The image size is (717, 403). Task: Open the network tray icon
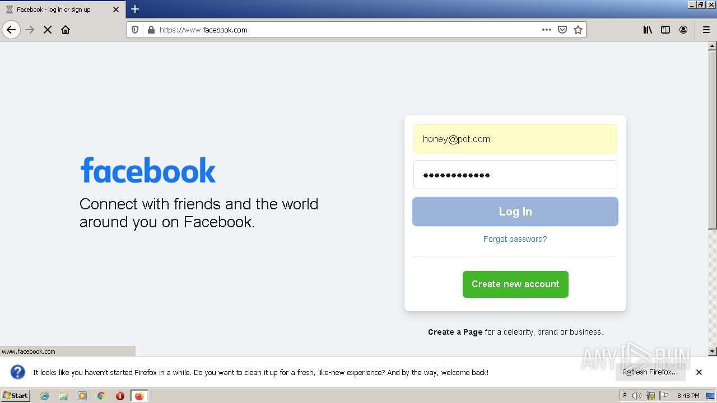650,396
